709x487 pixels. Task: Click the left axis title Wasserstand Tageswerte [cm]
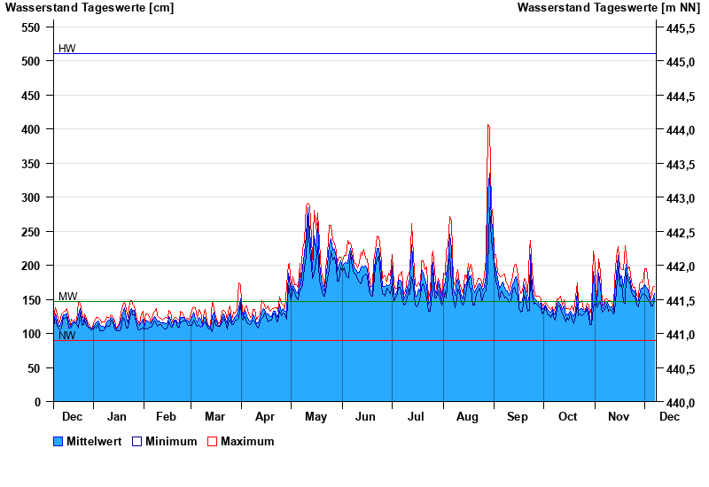coord(90,8)
